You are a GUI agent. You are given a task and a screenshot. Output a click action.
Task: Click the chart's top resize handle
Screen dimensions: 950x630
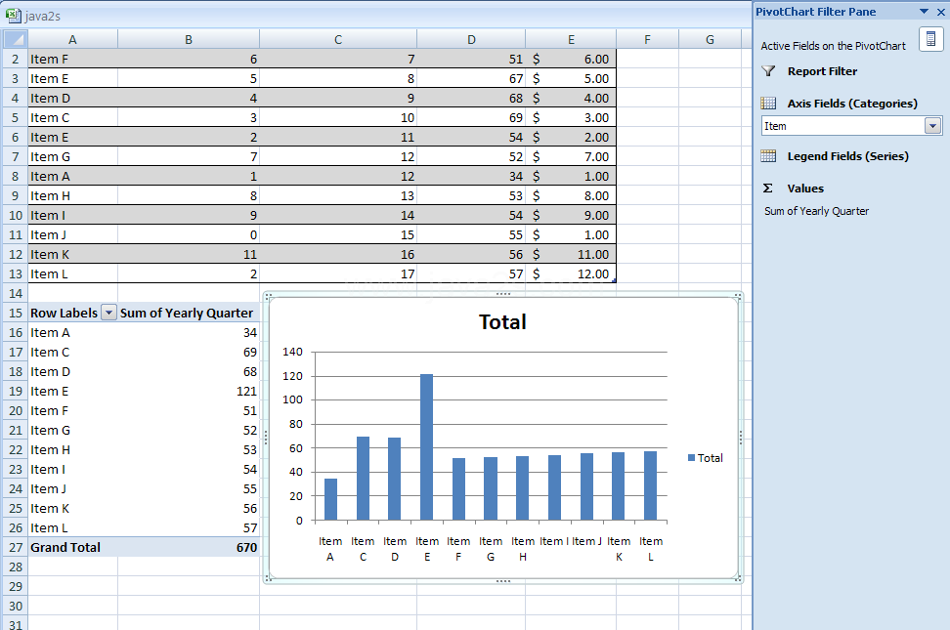pos(503,294)
